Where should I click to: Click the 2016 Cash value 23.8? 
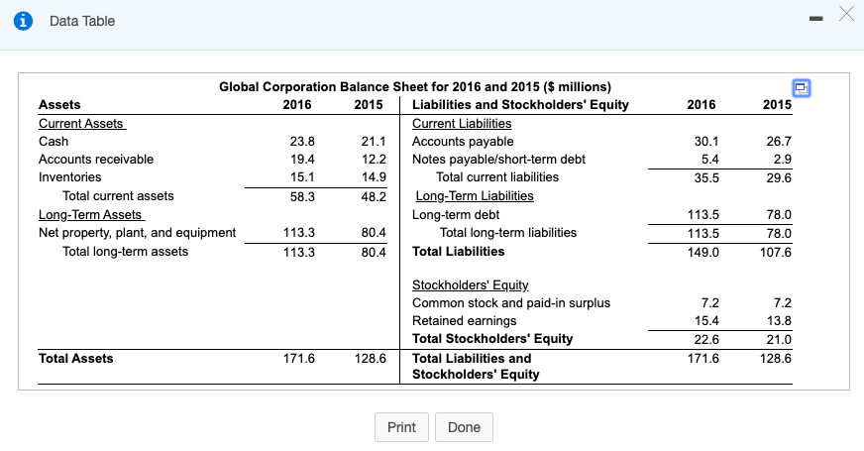tap(302, 142)
